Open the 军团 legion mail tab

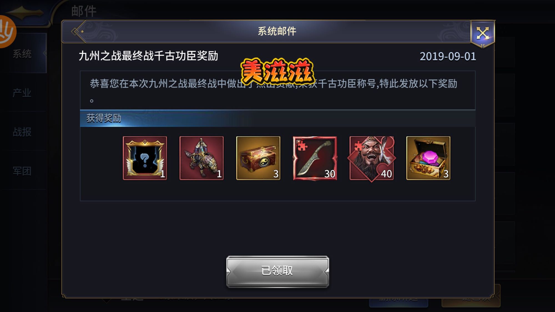click(22, 171)
